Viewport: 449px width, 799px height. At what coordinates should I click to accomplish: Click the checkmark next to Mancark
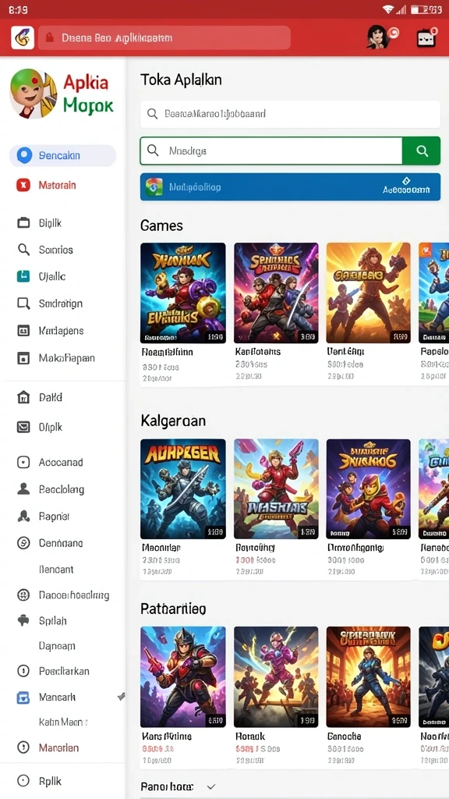pyautogui.click(x=121, y=697)
